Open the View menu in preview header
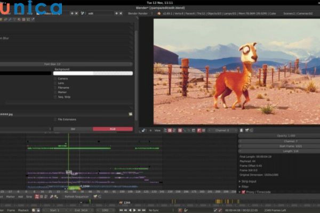 click(x=157, y=130)
